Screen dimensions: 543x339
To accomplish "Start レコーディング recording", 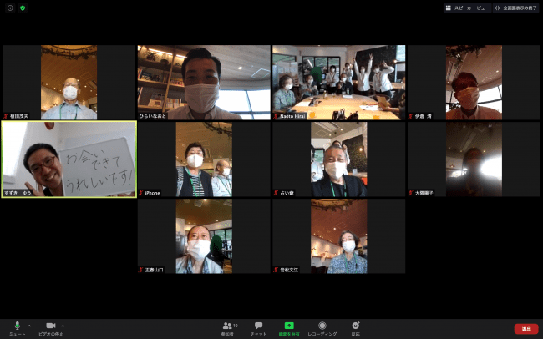I will click(x=322, y=329).
